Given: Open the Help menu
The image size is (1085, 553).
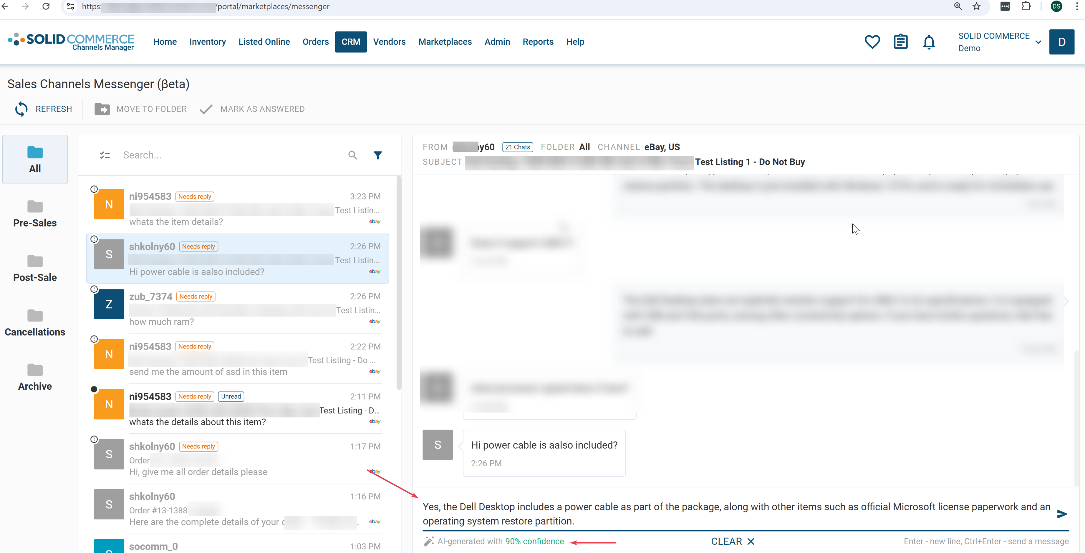Looking at the screenshot, I should point(575,42).
